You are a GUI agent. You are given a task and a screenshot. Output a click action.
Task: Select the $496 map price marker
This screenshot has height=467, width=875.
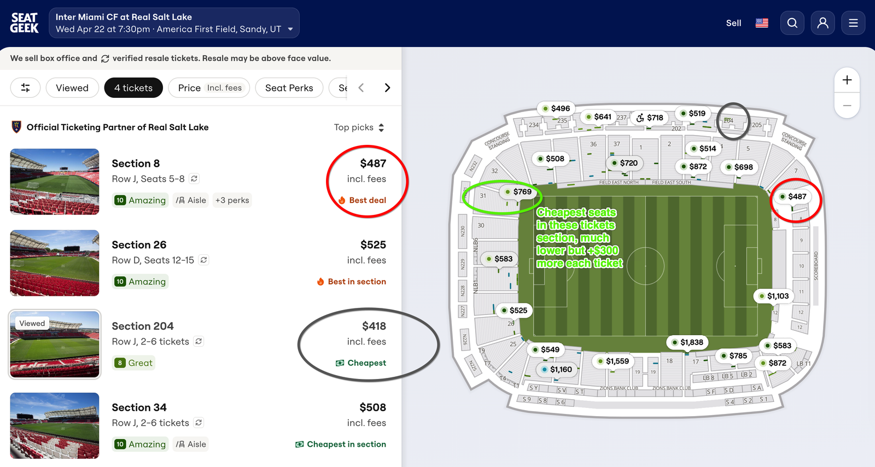tap(555, 108)
